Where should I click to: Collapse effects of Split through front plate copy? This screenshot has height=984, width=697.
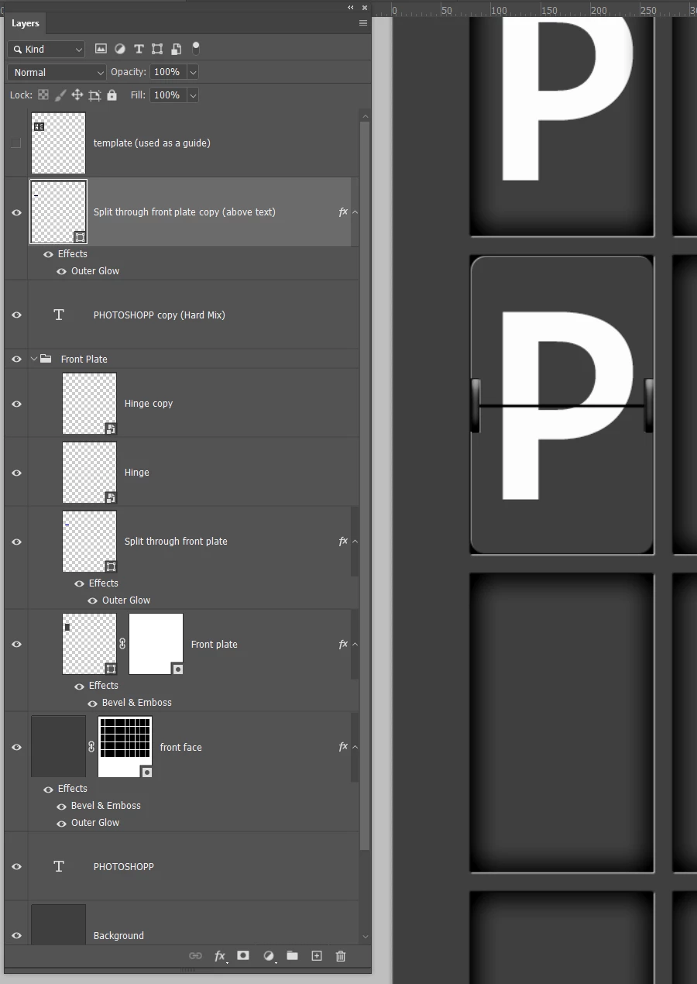[355, 212]
